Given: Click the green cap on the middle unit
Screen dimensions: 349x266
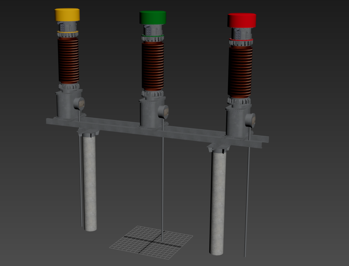Looking at the screenshot, I should [x=153, y=17].
